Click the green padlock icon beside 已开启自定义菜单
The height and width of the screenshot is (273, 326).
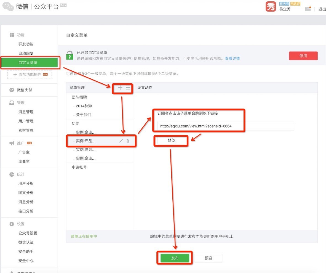(x=70, y=55)
